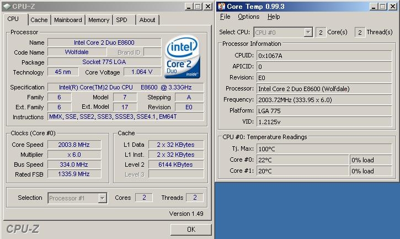Click the Thread(s) count box in Core Temp
400x239 pixels.
click(x=360, y=33)
